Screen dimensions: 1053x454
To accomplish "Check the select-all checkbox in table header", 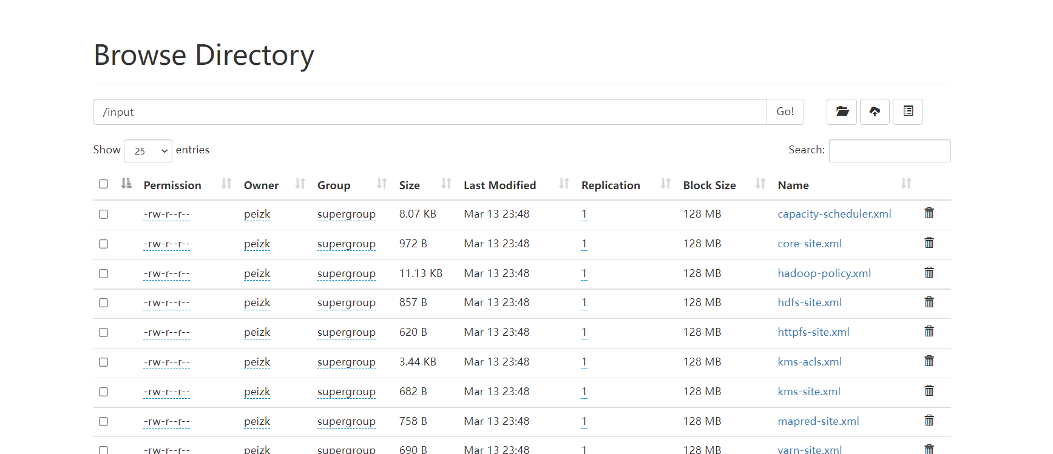I will 104,184.
